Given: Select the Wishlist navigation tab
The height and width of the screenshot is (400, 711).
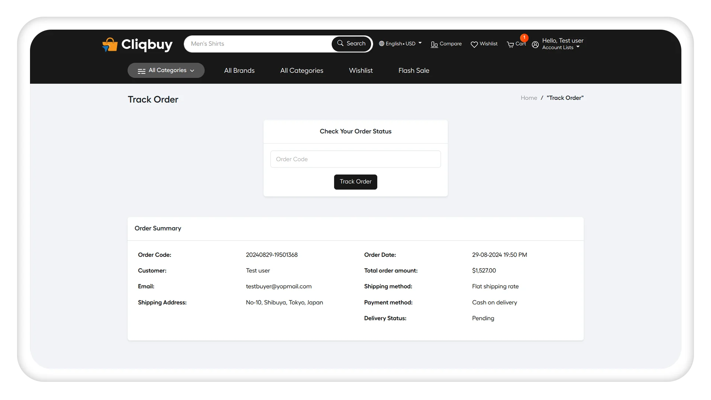Looking at the screenshot, I should pyautogui.click(x=360, y=70).
